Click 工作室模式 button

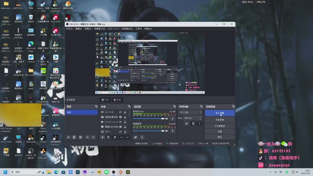tap(219, 126)
